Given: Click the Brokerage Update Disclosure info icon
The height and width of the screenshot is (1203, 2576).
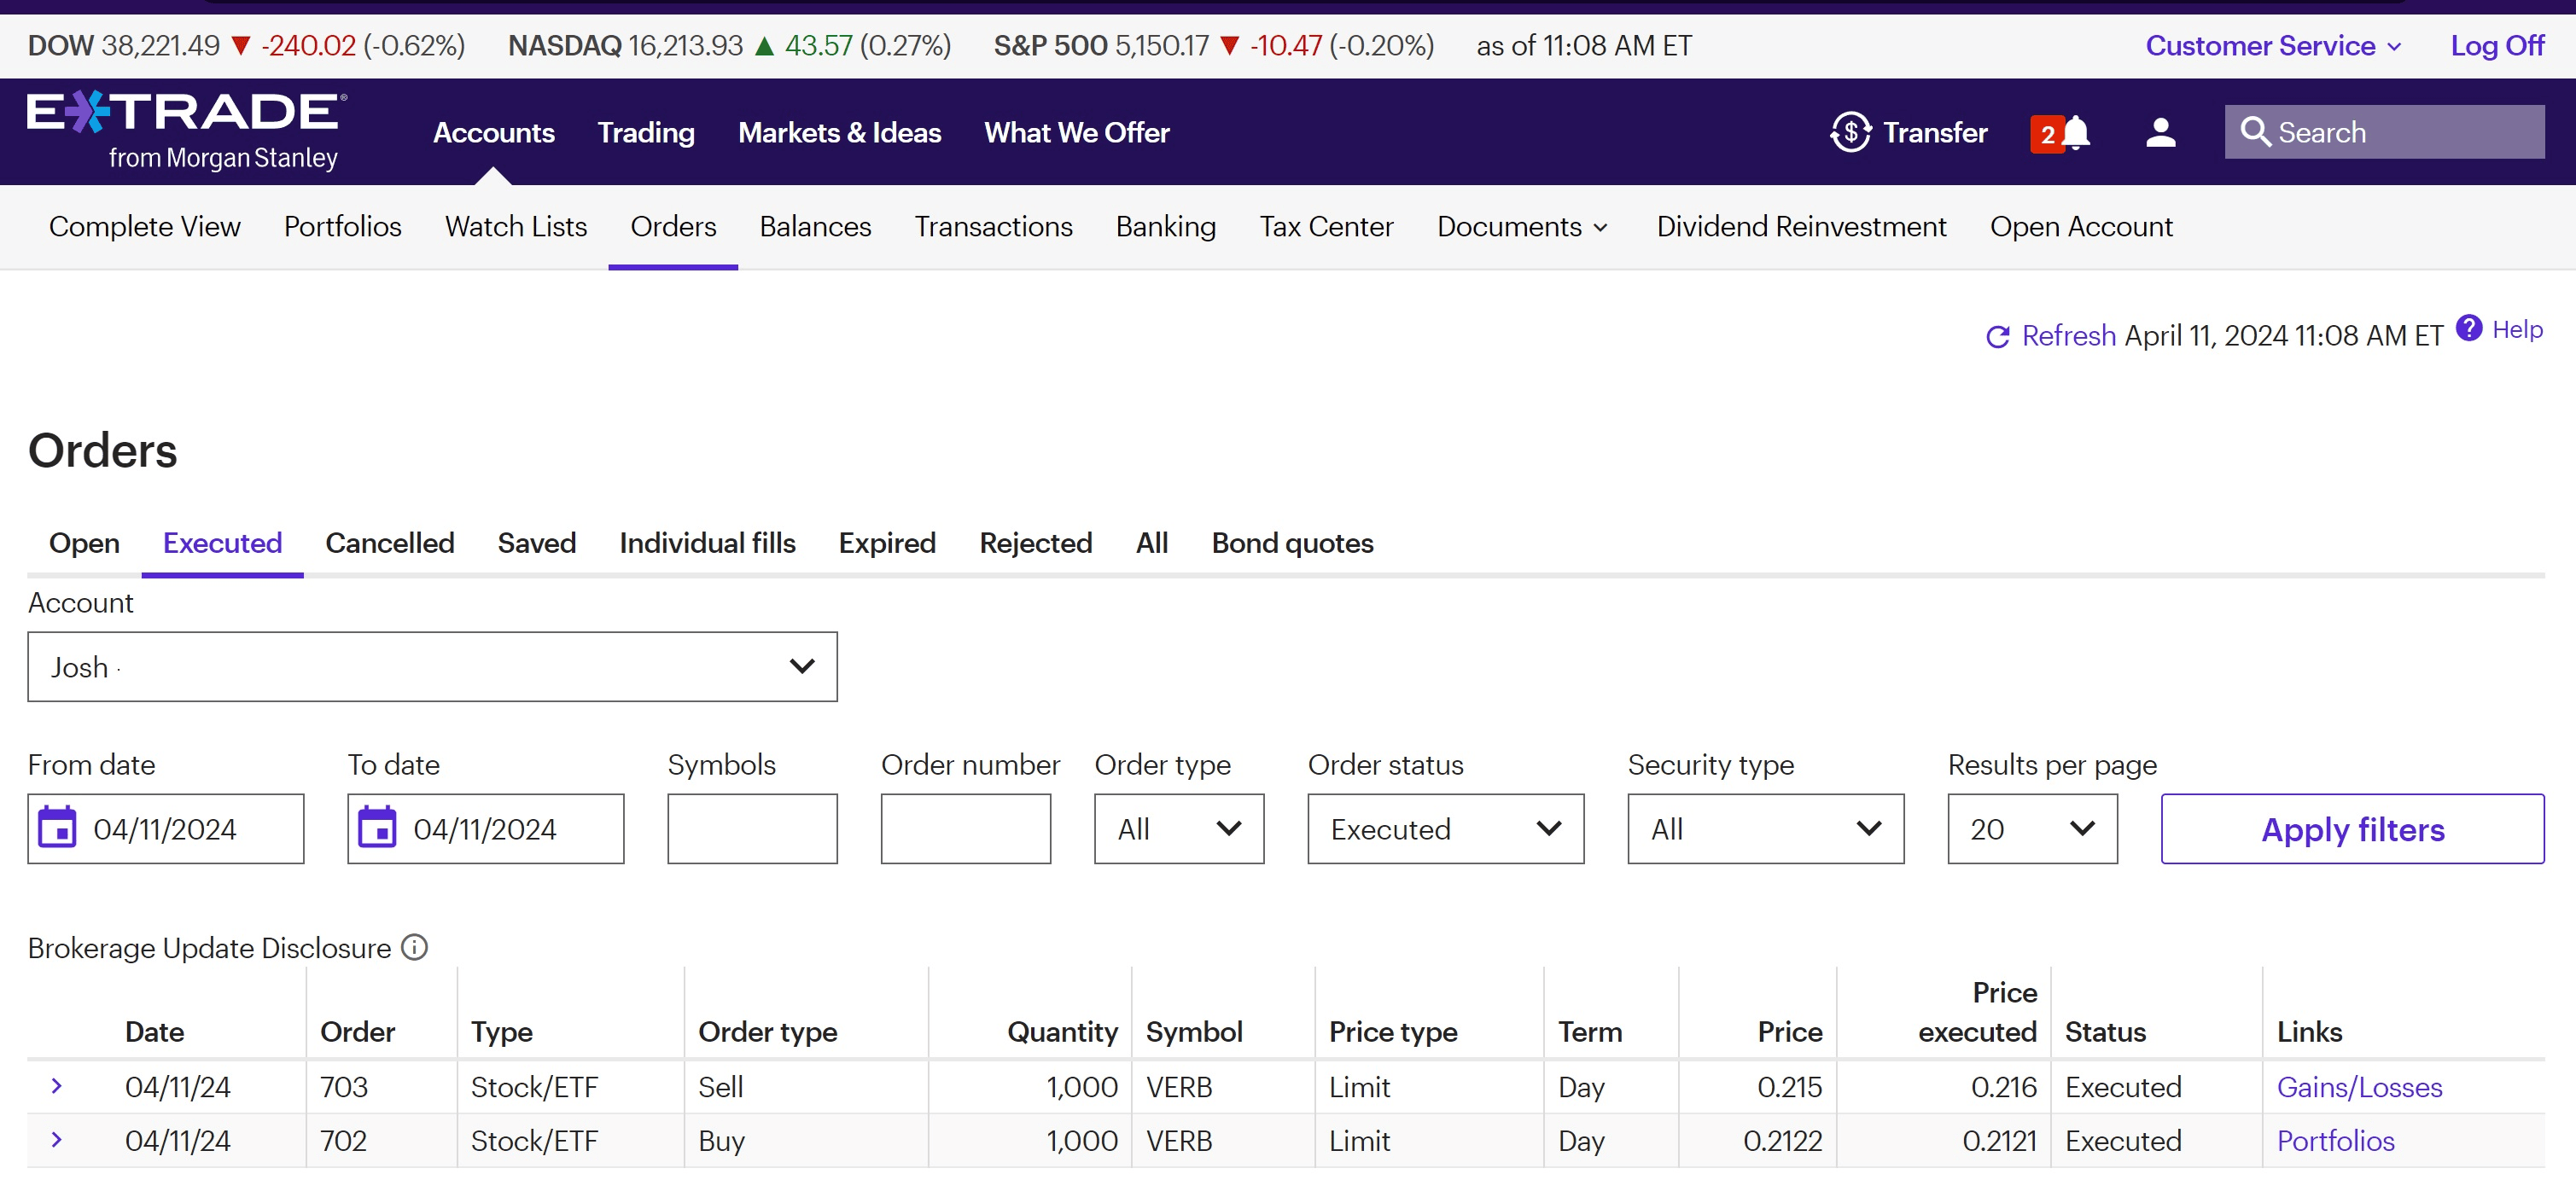Looking at the screenshot, I should (x=413, y=947).
